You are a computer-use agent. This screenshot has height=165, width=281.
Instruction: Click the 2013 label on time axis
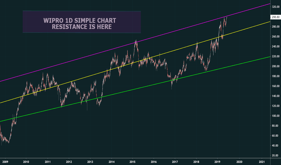tap(90, 162)
